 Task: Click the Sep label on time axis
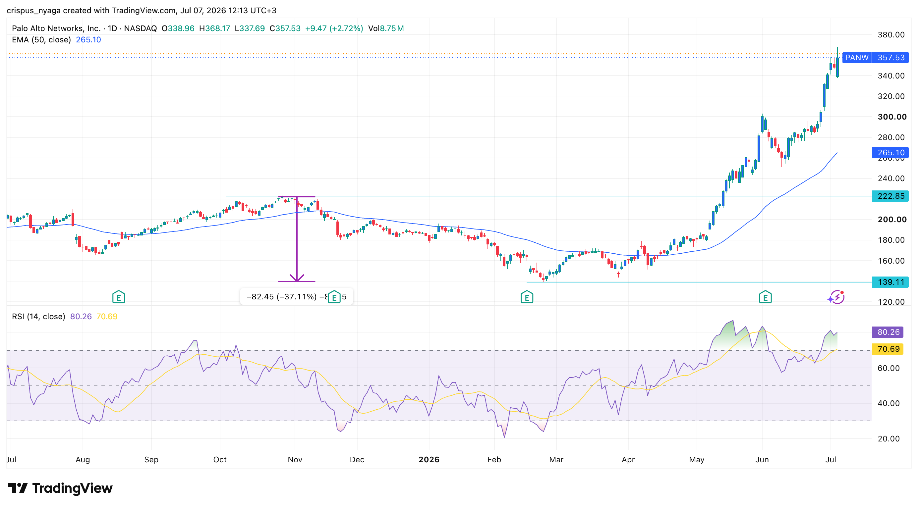[151, 460]
